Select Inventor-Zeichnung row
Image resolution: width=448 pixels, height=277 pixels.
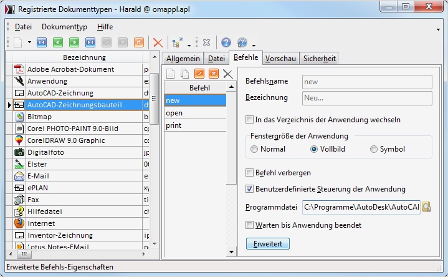tap(84, 235)
